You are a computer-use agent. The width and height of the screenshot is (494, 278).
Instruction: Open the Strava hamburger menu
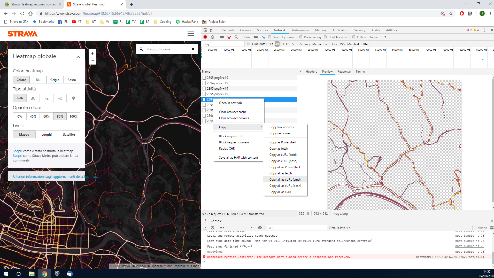191,34
